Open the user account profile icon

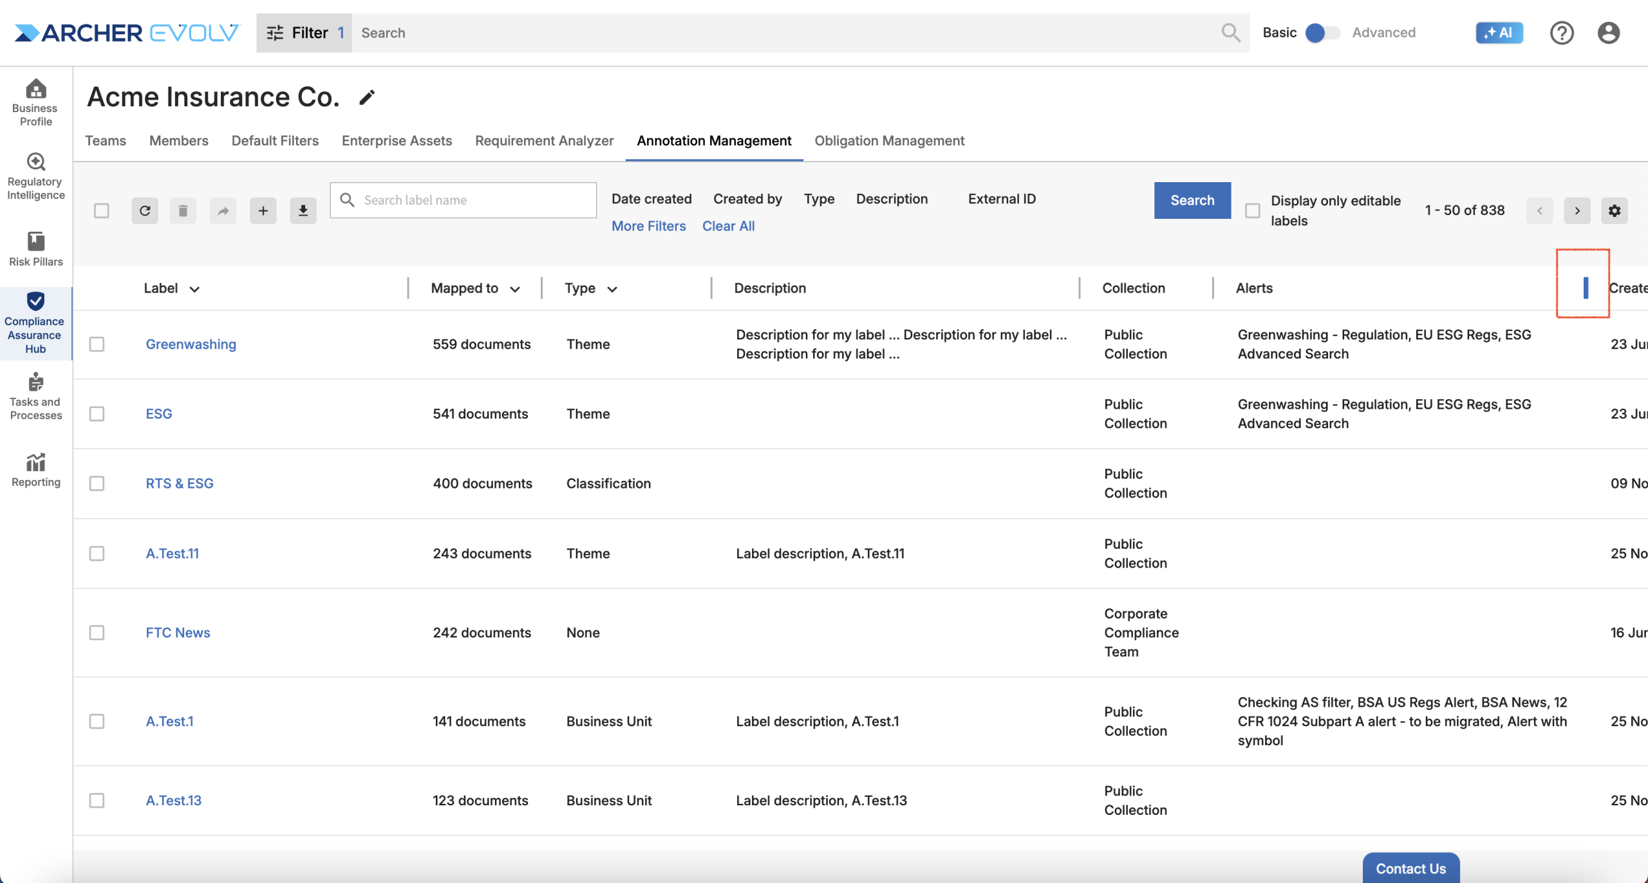[1608, 32]
